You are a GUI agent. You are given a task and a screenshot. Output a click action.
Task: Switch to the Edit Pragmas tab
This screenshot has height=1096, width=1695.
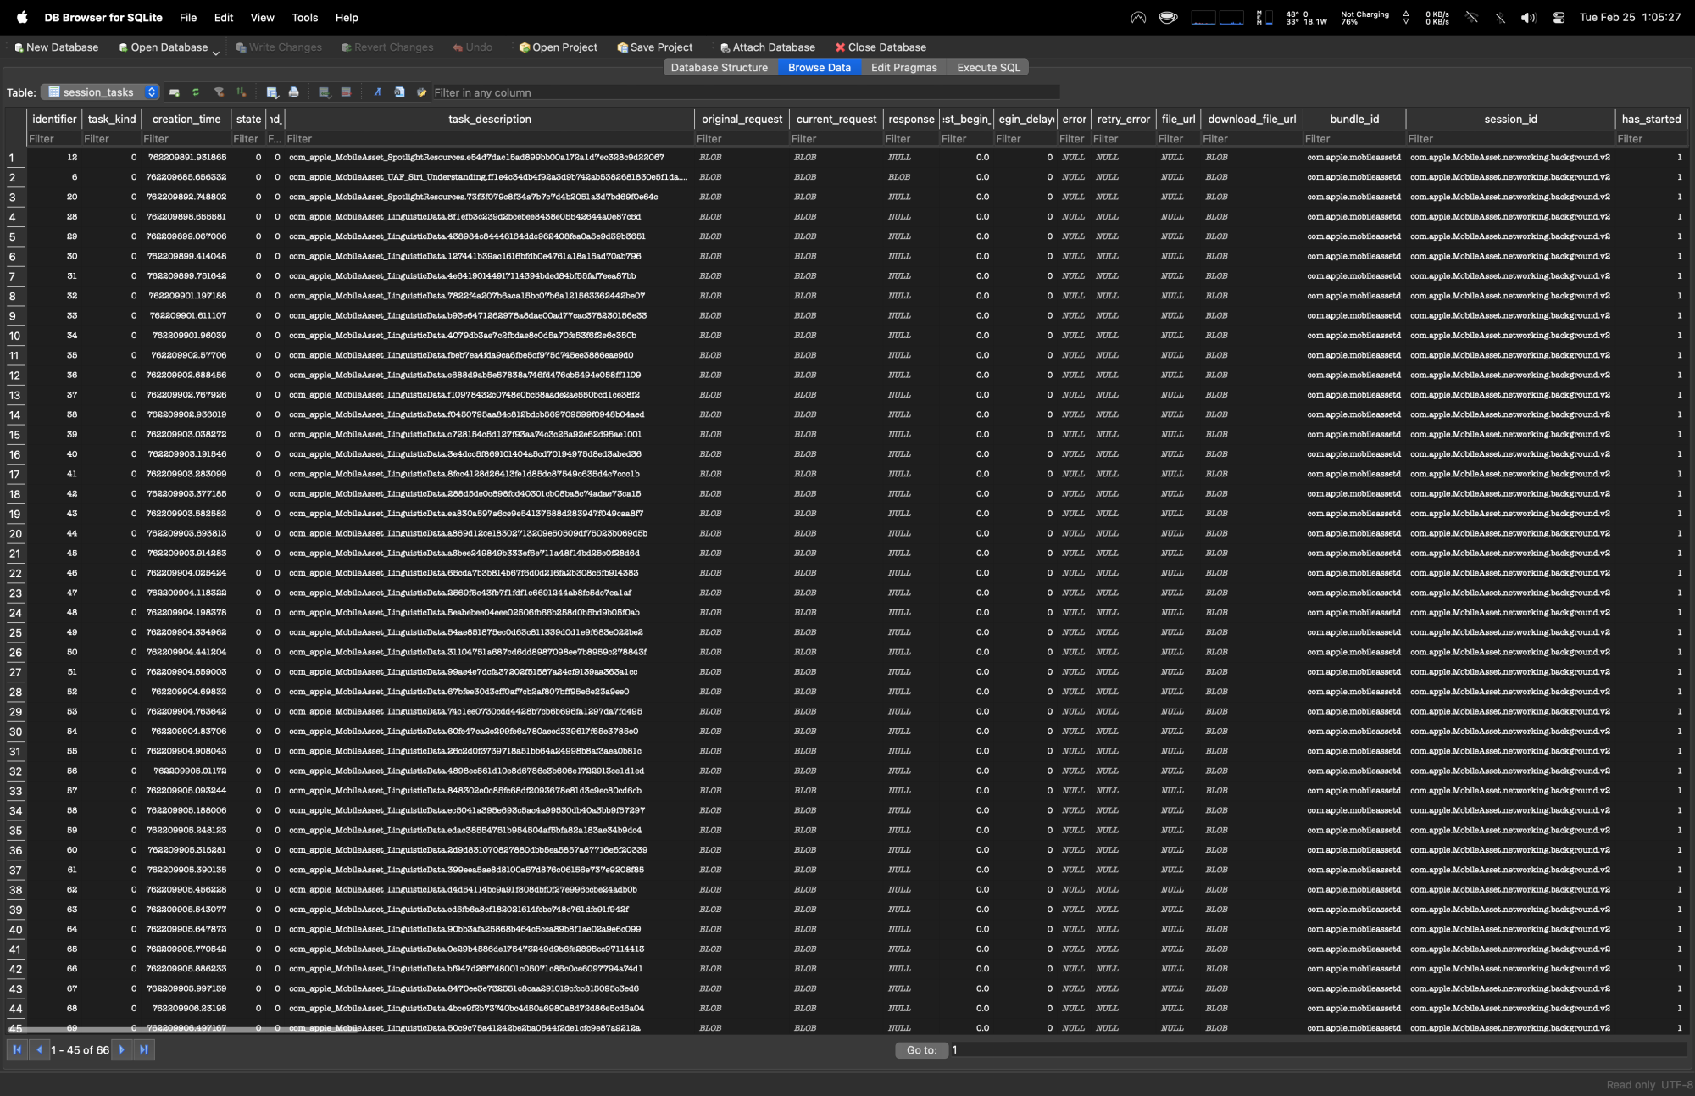[904, 67]
